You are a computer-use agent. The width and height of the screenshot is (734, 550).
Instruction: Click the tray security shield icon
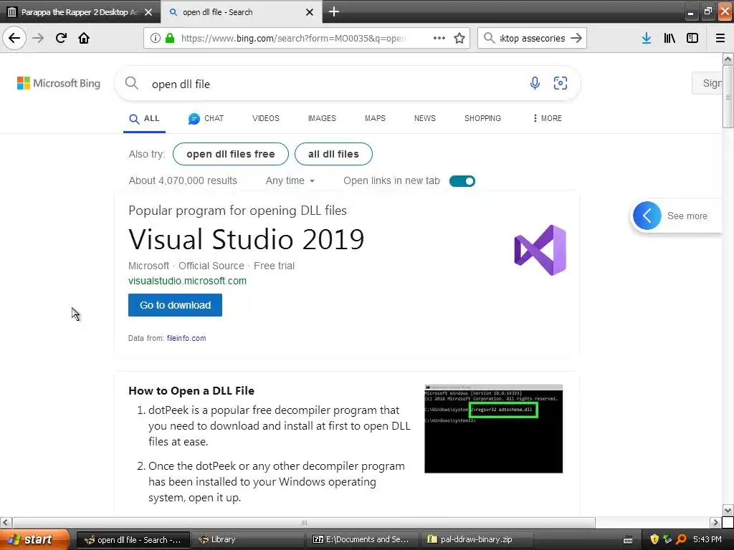tap(654, 539)
